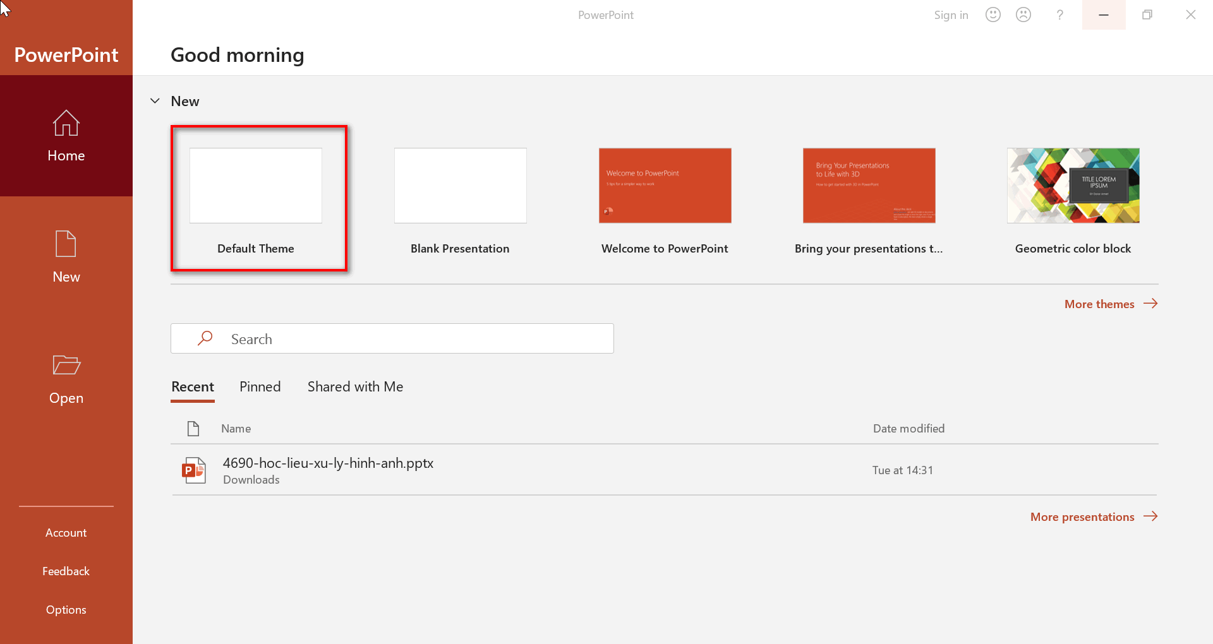Open the Home section in sidebar
The image size is (1213, 644).
[x=66, y=136]
